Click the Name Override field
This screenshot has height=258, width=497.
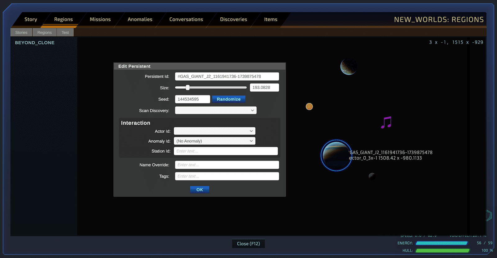coord(227,165)
